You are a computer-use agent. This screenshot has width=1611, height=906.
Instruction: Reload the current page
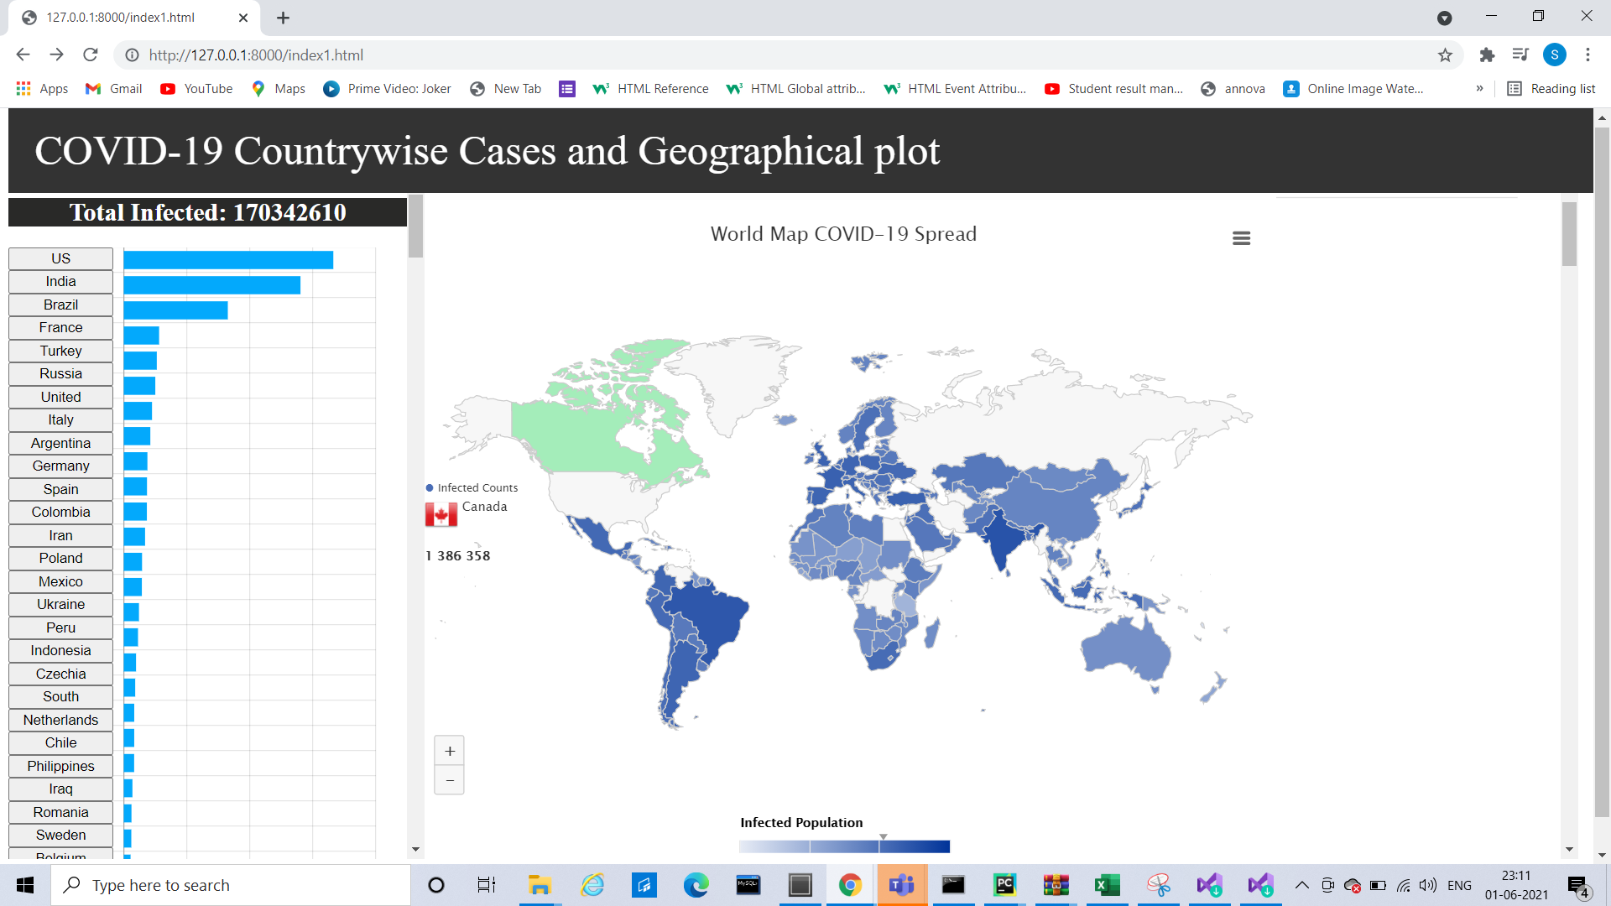coord(91,55)
